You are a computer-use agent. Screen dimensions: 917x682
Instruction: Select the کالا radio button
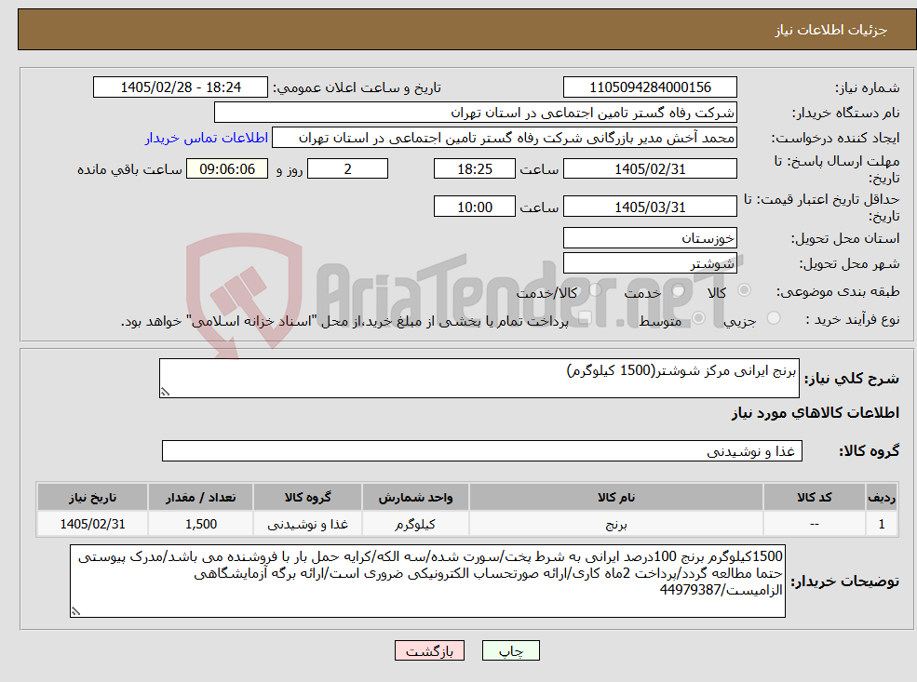(745, 290)
